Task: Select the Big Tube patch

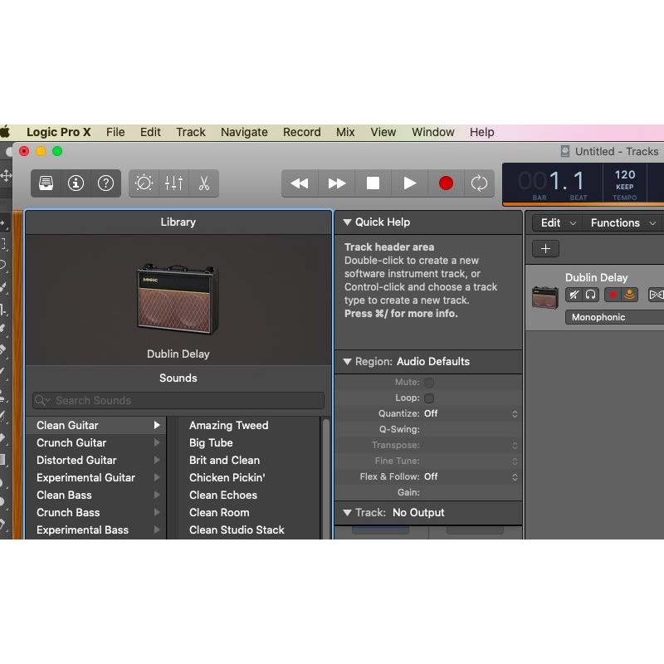Action: 211,442
